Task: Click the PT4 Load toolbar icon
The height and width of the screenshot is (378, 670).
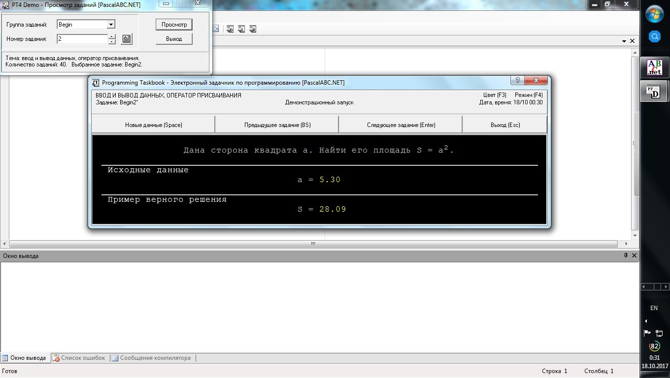Action: pos(241,29)
